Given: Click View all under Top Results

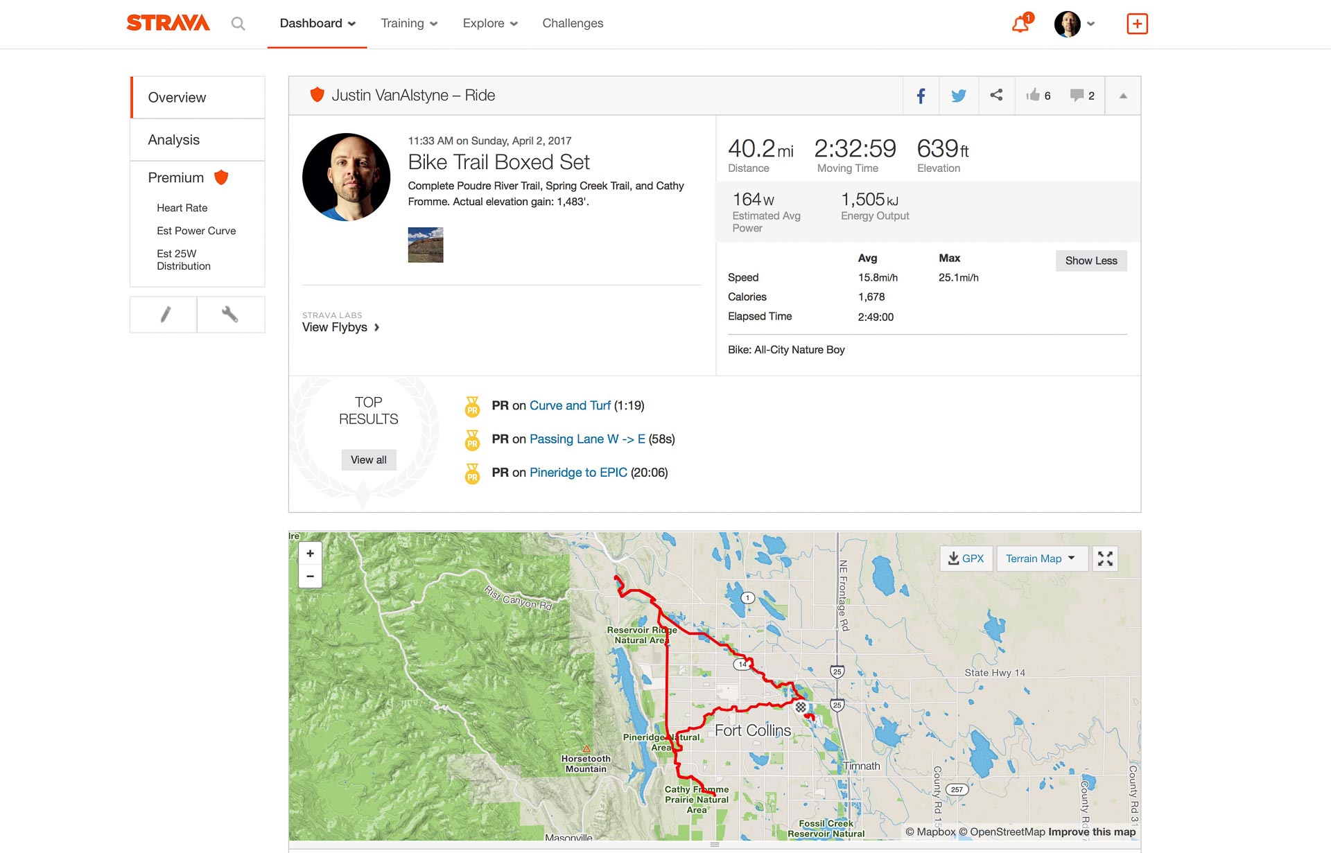Looking at the screenshot, I should 367,457.
